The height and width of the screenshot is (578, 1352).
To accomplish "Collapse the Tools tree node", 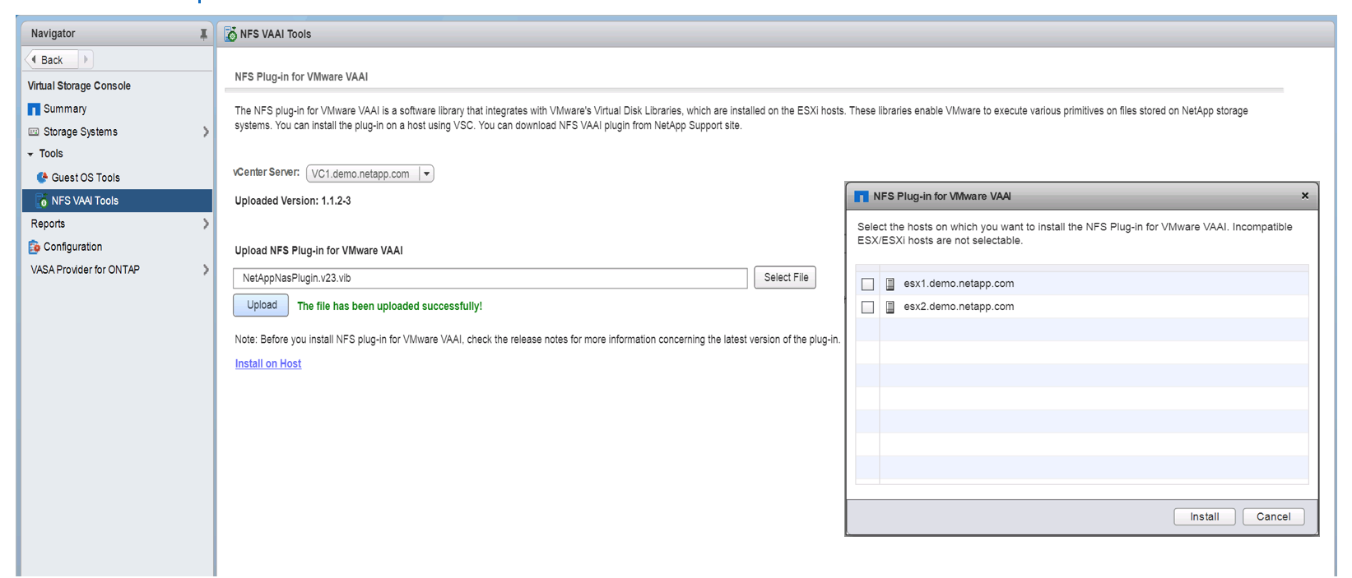I will [x=30, y=155].
